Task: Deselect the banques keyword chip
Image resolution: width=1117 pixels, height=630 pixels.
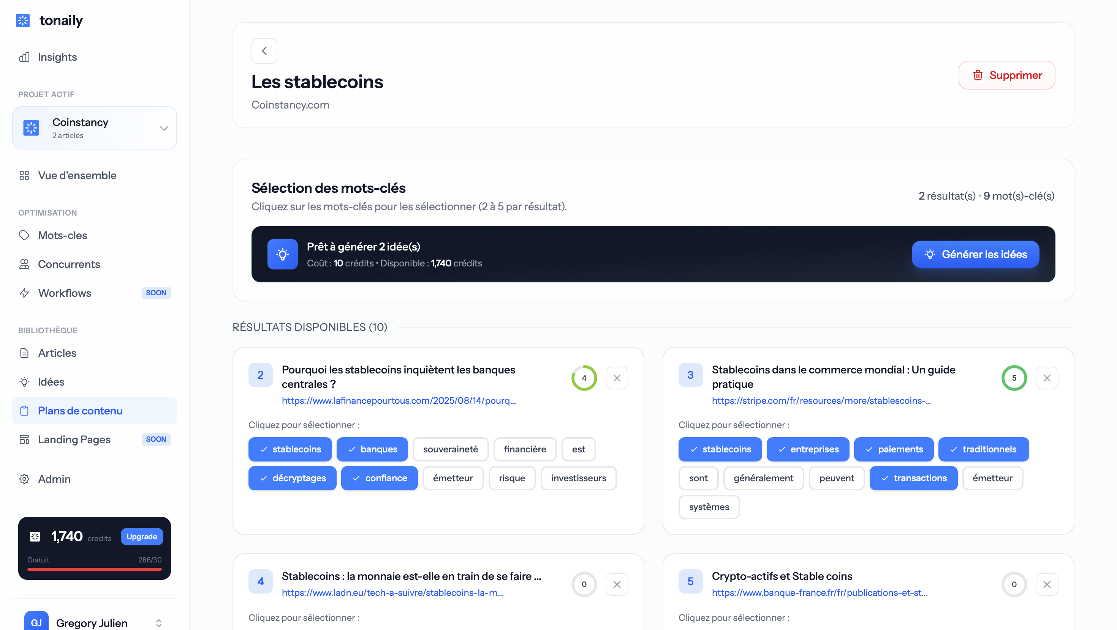Action: [x=372, y=449]
